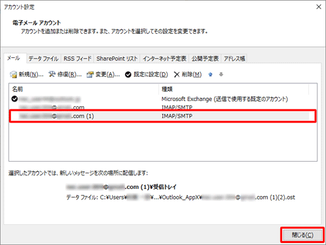
Task: Click the 削除(M) label
Action: 192,74
